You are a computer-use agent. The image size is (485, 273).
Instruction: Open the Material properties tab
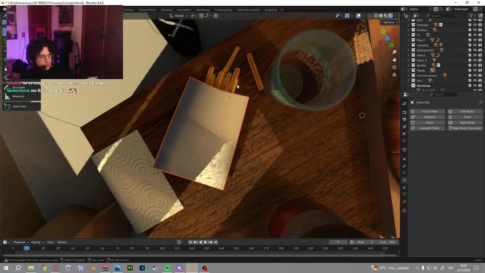pyautogui.click(x=404, y=202)
